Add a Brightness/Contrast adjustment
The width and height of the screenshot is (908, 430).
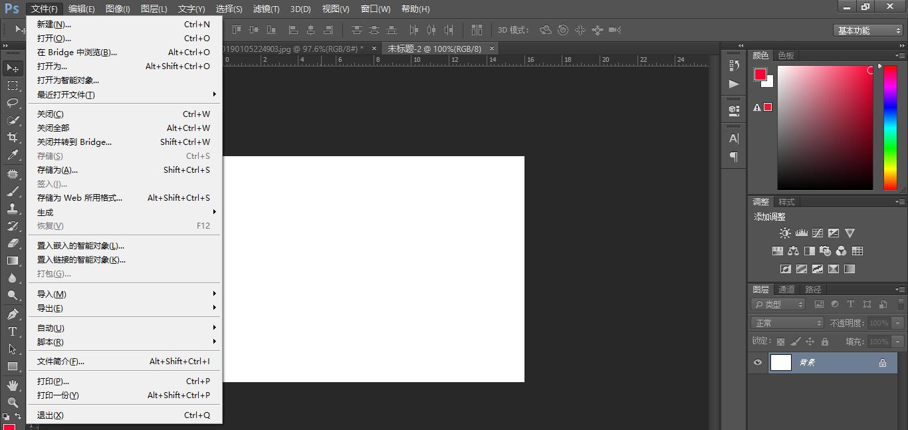pyautogui.click(x=785, y=233)
